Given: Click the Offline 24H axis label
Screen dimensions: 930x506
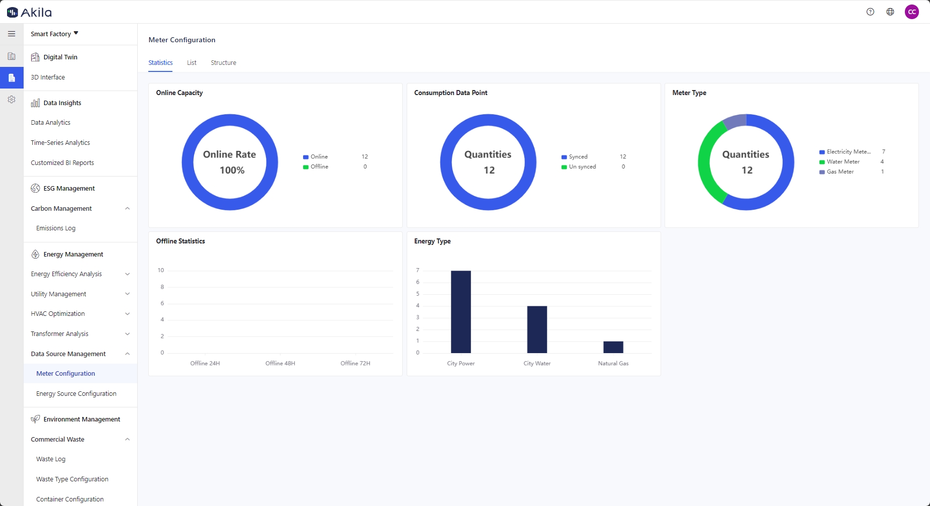Looking at the screenshot, I should 205,363.
